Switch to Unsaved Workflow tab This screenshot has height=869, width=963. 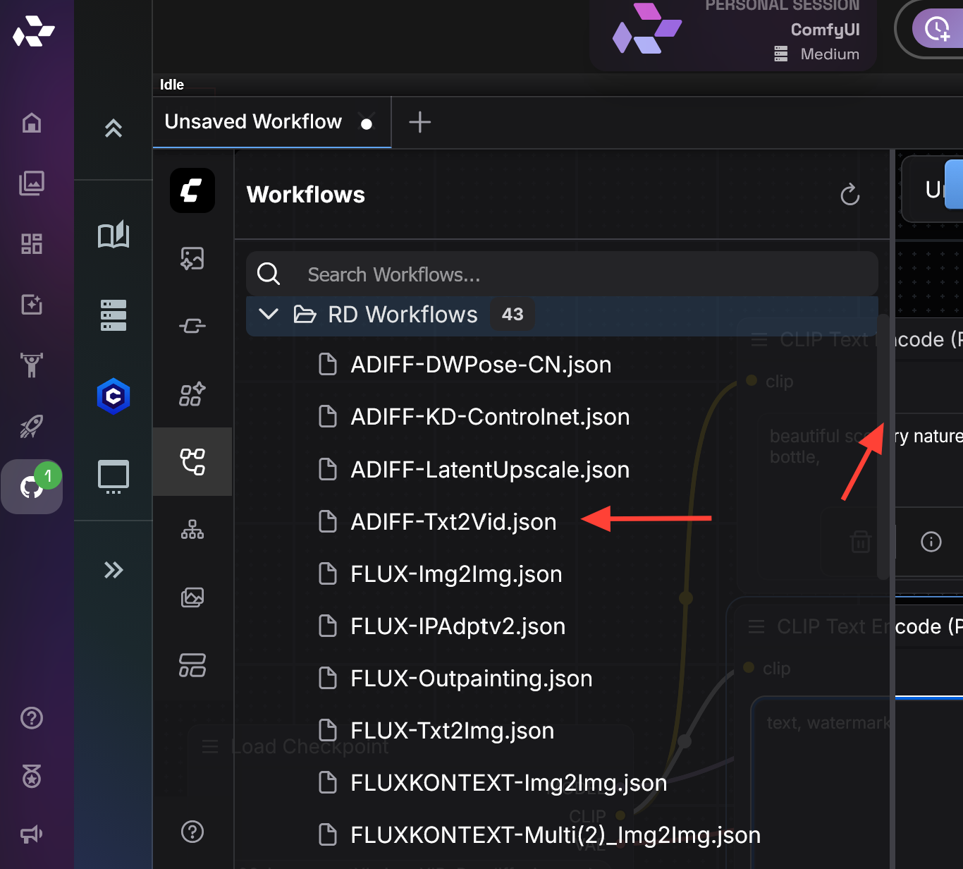pyautogui.click(x=253, y=122)
